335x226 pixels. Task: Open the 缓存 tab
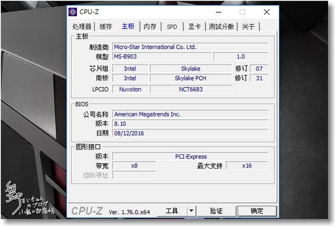coord(105,27)
